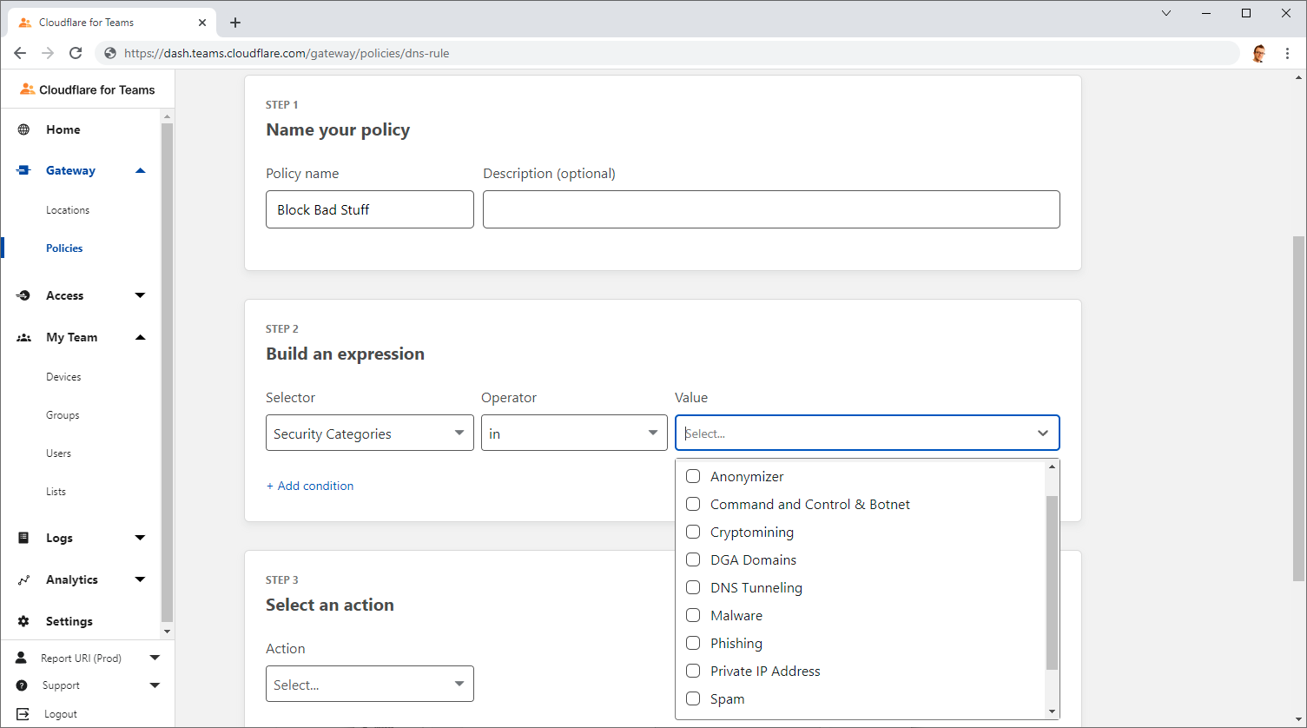
Task: Open the Selector dropdown showing Security Categories
Action: coord(369,433)
